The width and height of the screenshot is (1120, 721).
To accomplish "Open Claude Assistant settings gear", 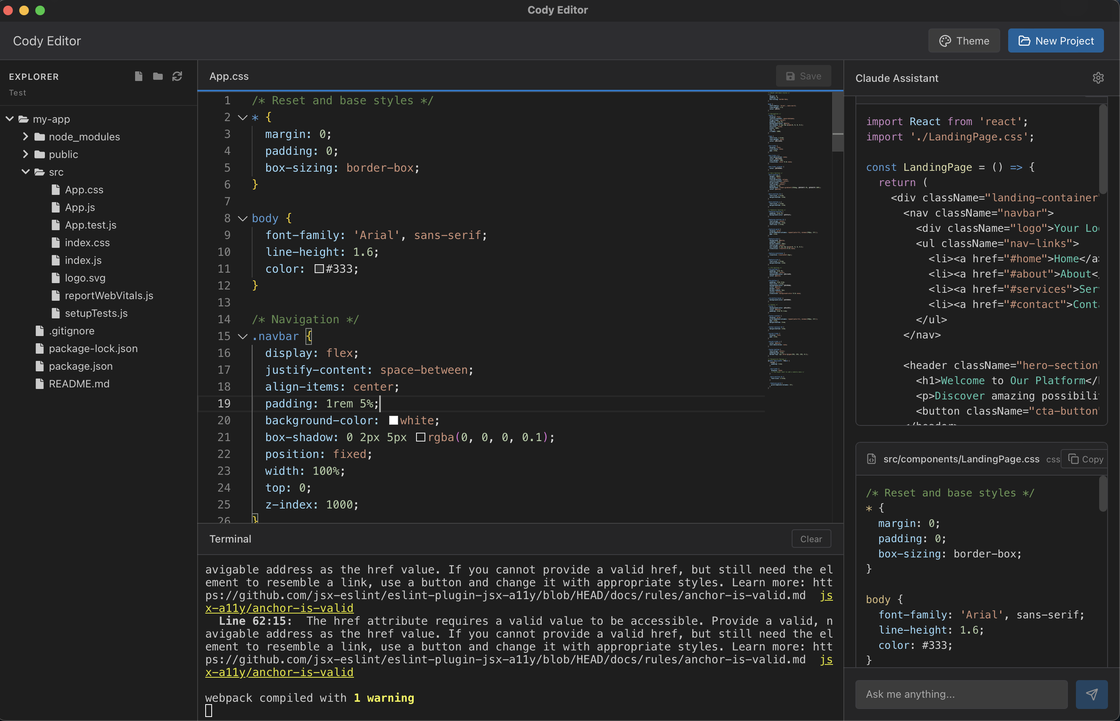I will click(1098, 78).
